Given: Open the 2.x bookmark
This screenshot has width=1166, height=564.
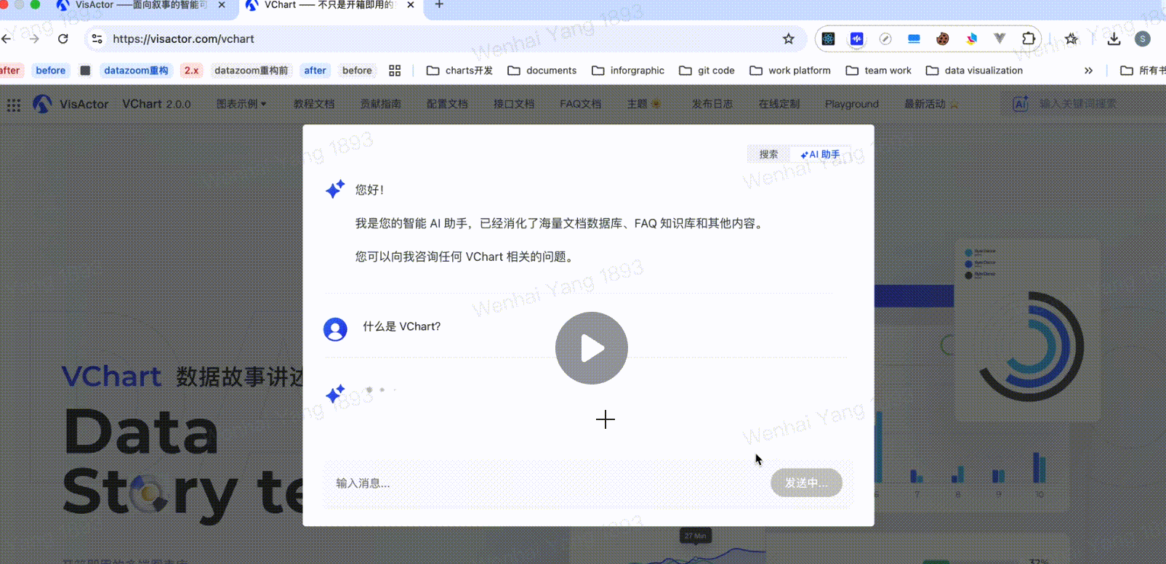Looking at the screenshot, I should pyautogui.click(x=191, y=70).
